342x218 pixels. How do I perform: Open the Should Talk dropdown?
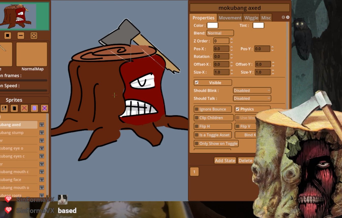[x=252, y=98]
